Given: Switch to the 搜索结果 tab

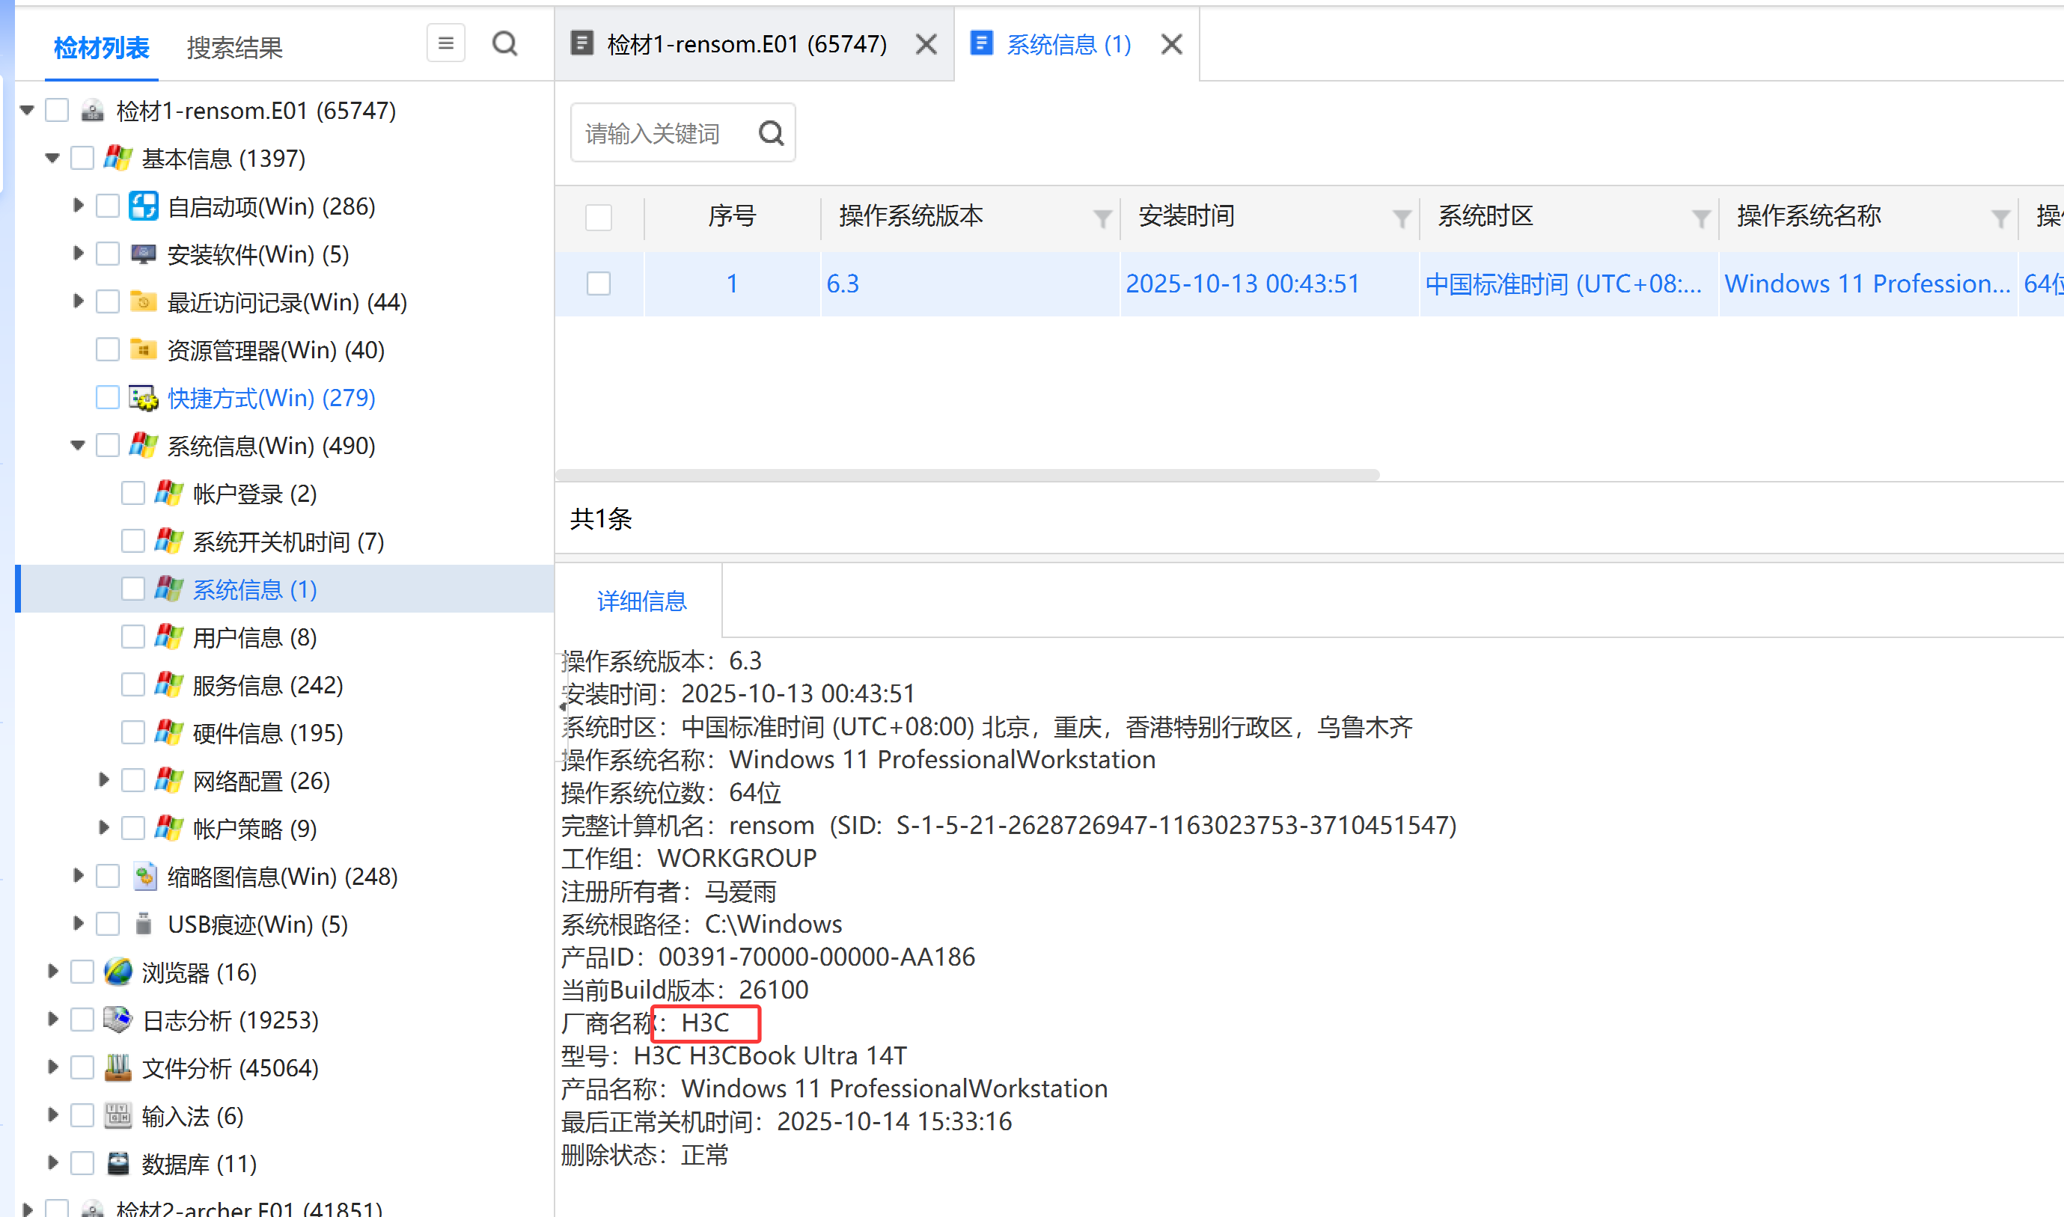Looking at the screenshot, I should pyautogui.click(x=235, y=48).
